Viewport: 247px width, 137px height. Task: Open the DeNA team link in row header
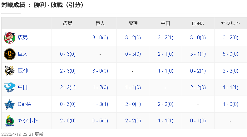(24, 104)
